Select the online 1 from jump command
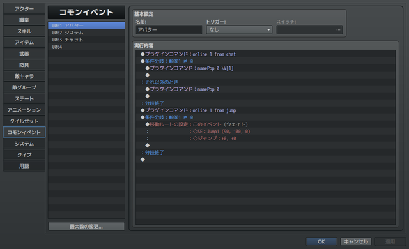Image resolution: width=409 pixels, height=249 pixels. (266, 110)
